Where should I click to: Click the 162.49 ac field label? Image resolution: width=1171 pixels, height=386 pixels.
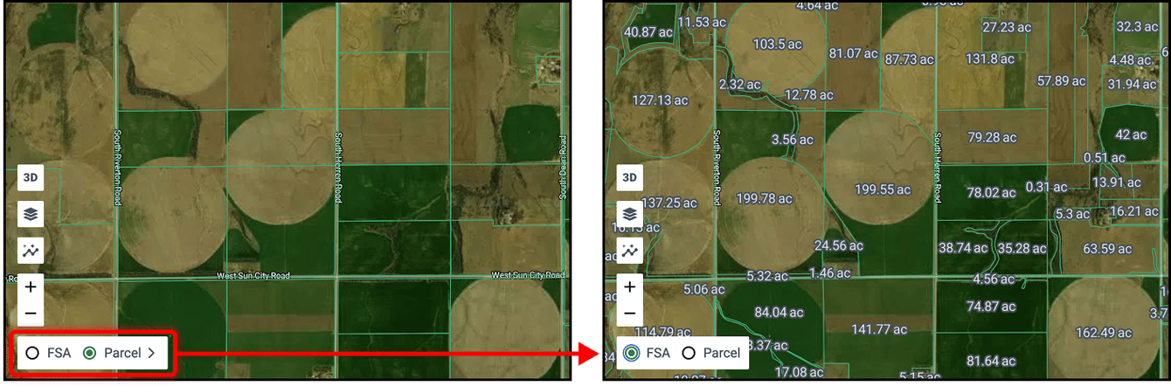[1103, 333]
